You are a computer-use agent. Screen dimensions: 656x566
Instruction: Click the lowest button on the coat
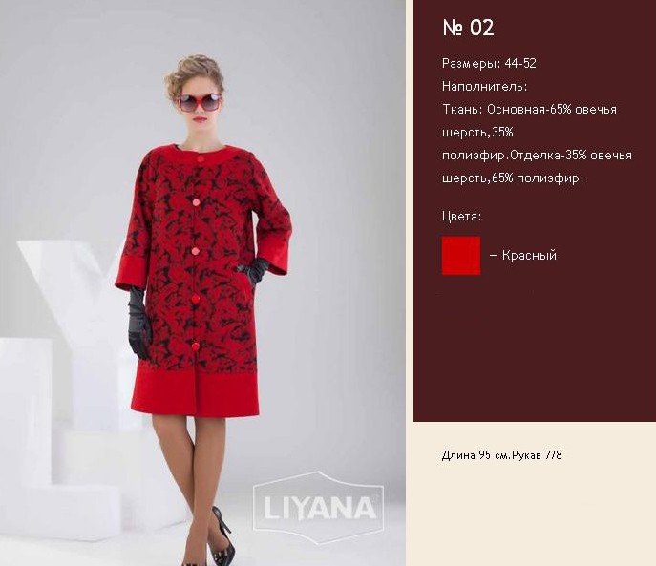tap(196, 346)
